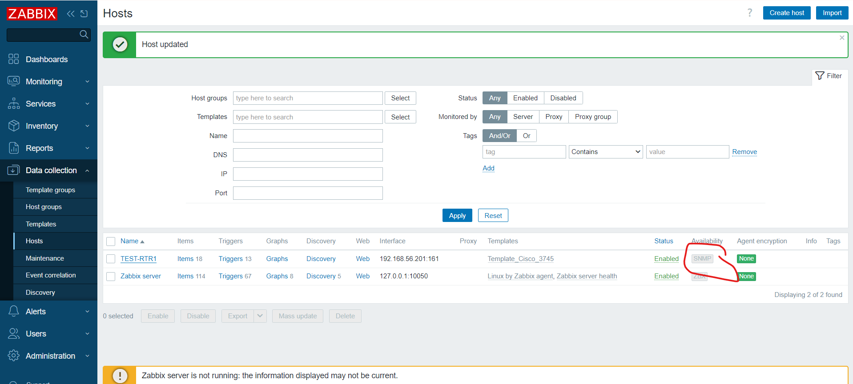Screen dimensions: 853x384
Task: Expand the Reports menu
Action: [48, 148]
